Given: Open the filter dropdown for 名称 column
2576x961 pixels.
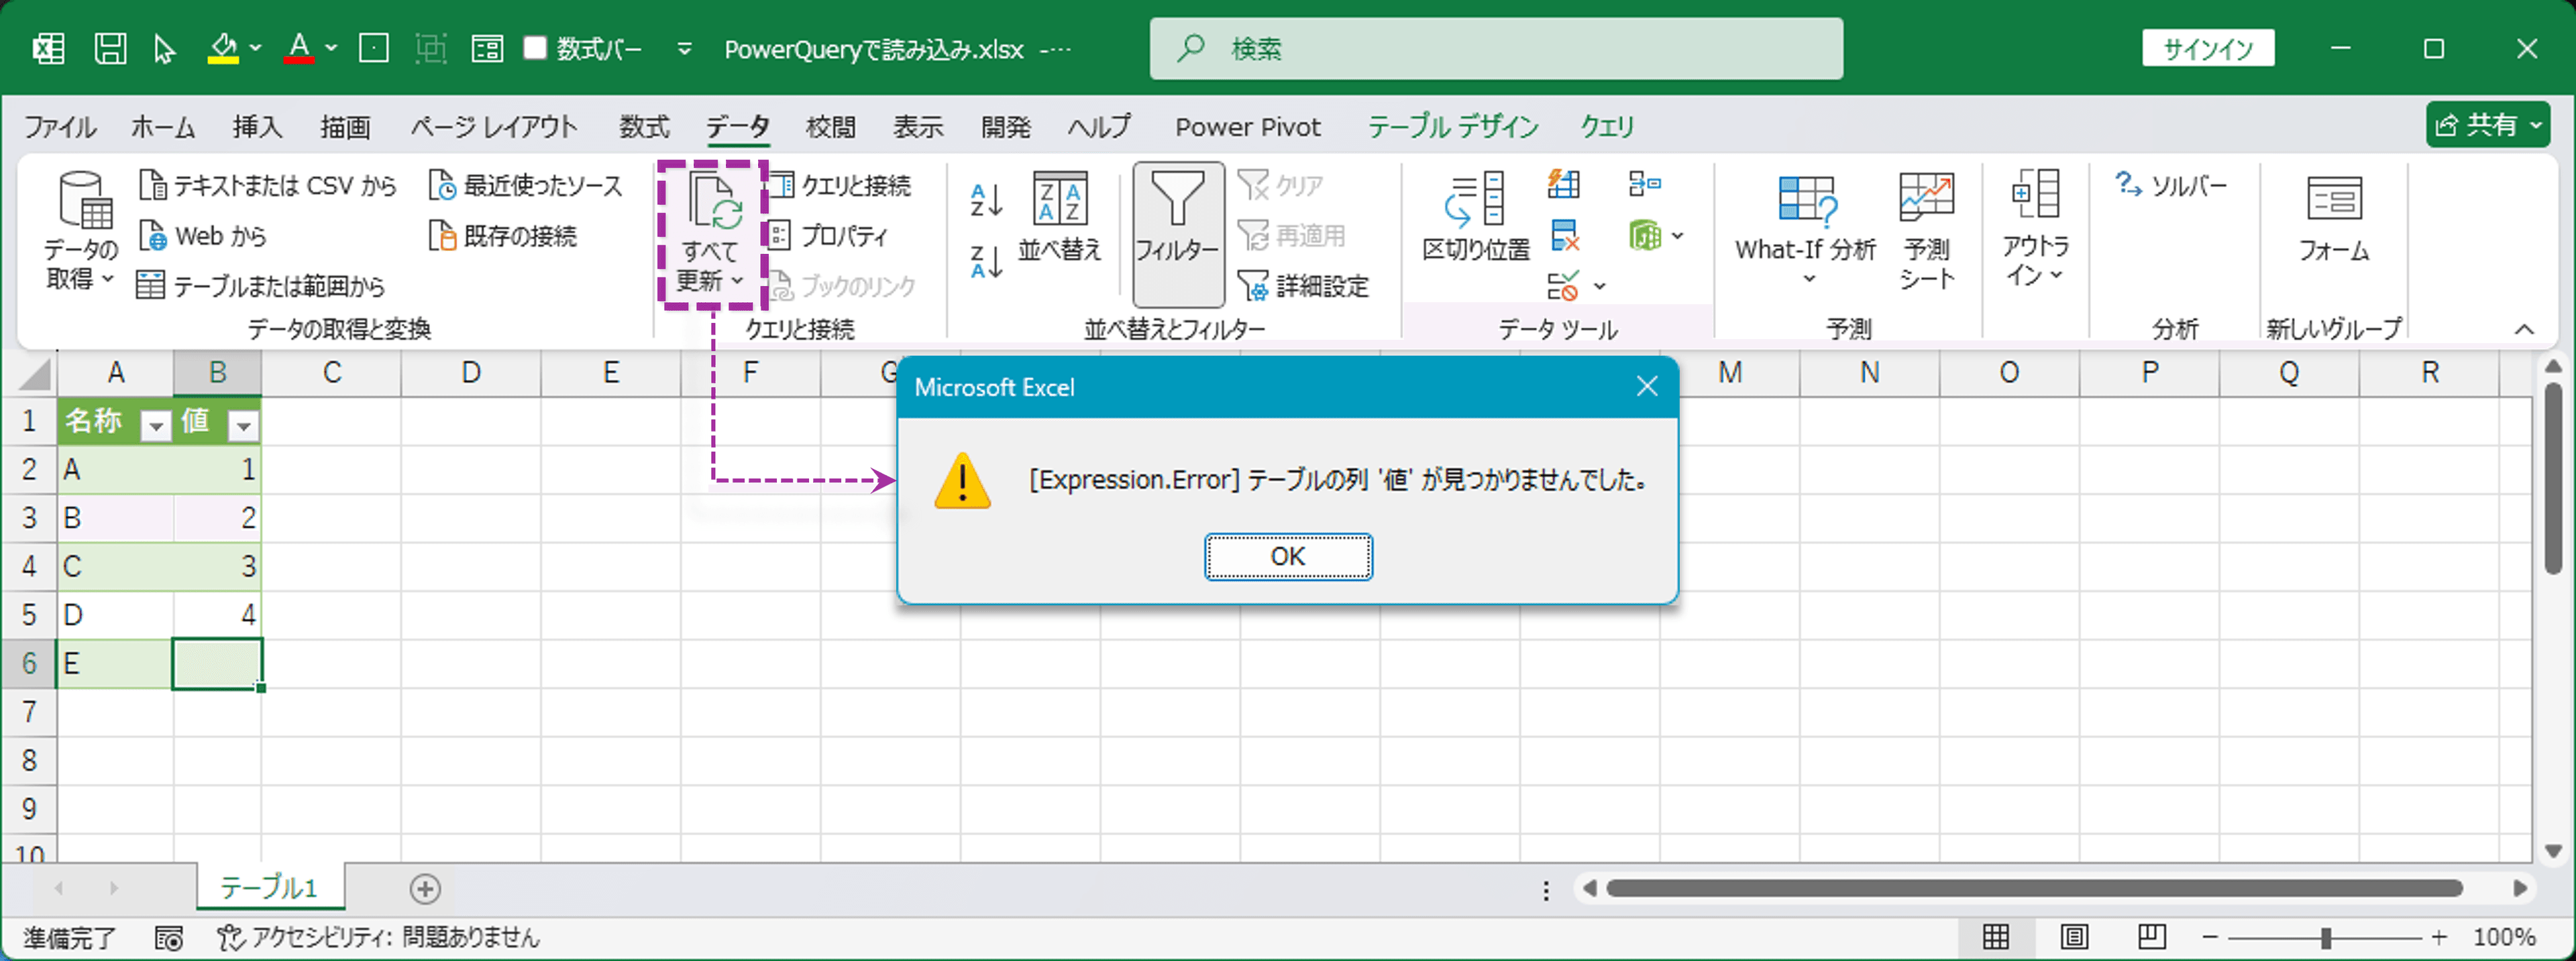Looking at the screenshot, I should 155,427.
